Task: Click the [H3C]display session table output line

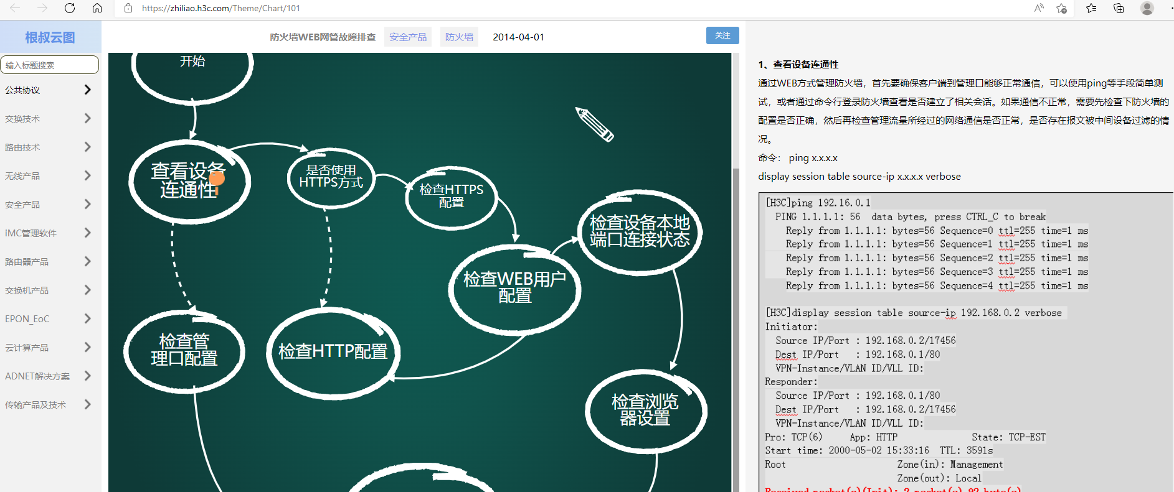Action: pos(914,313)
